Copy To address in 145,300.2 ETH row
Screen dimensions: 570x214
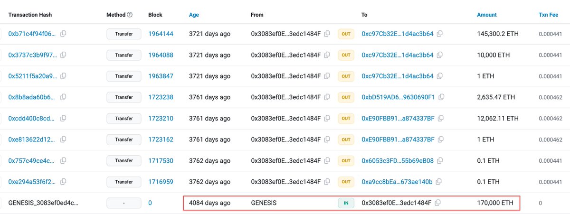coord(440,34)
